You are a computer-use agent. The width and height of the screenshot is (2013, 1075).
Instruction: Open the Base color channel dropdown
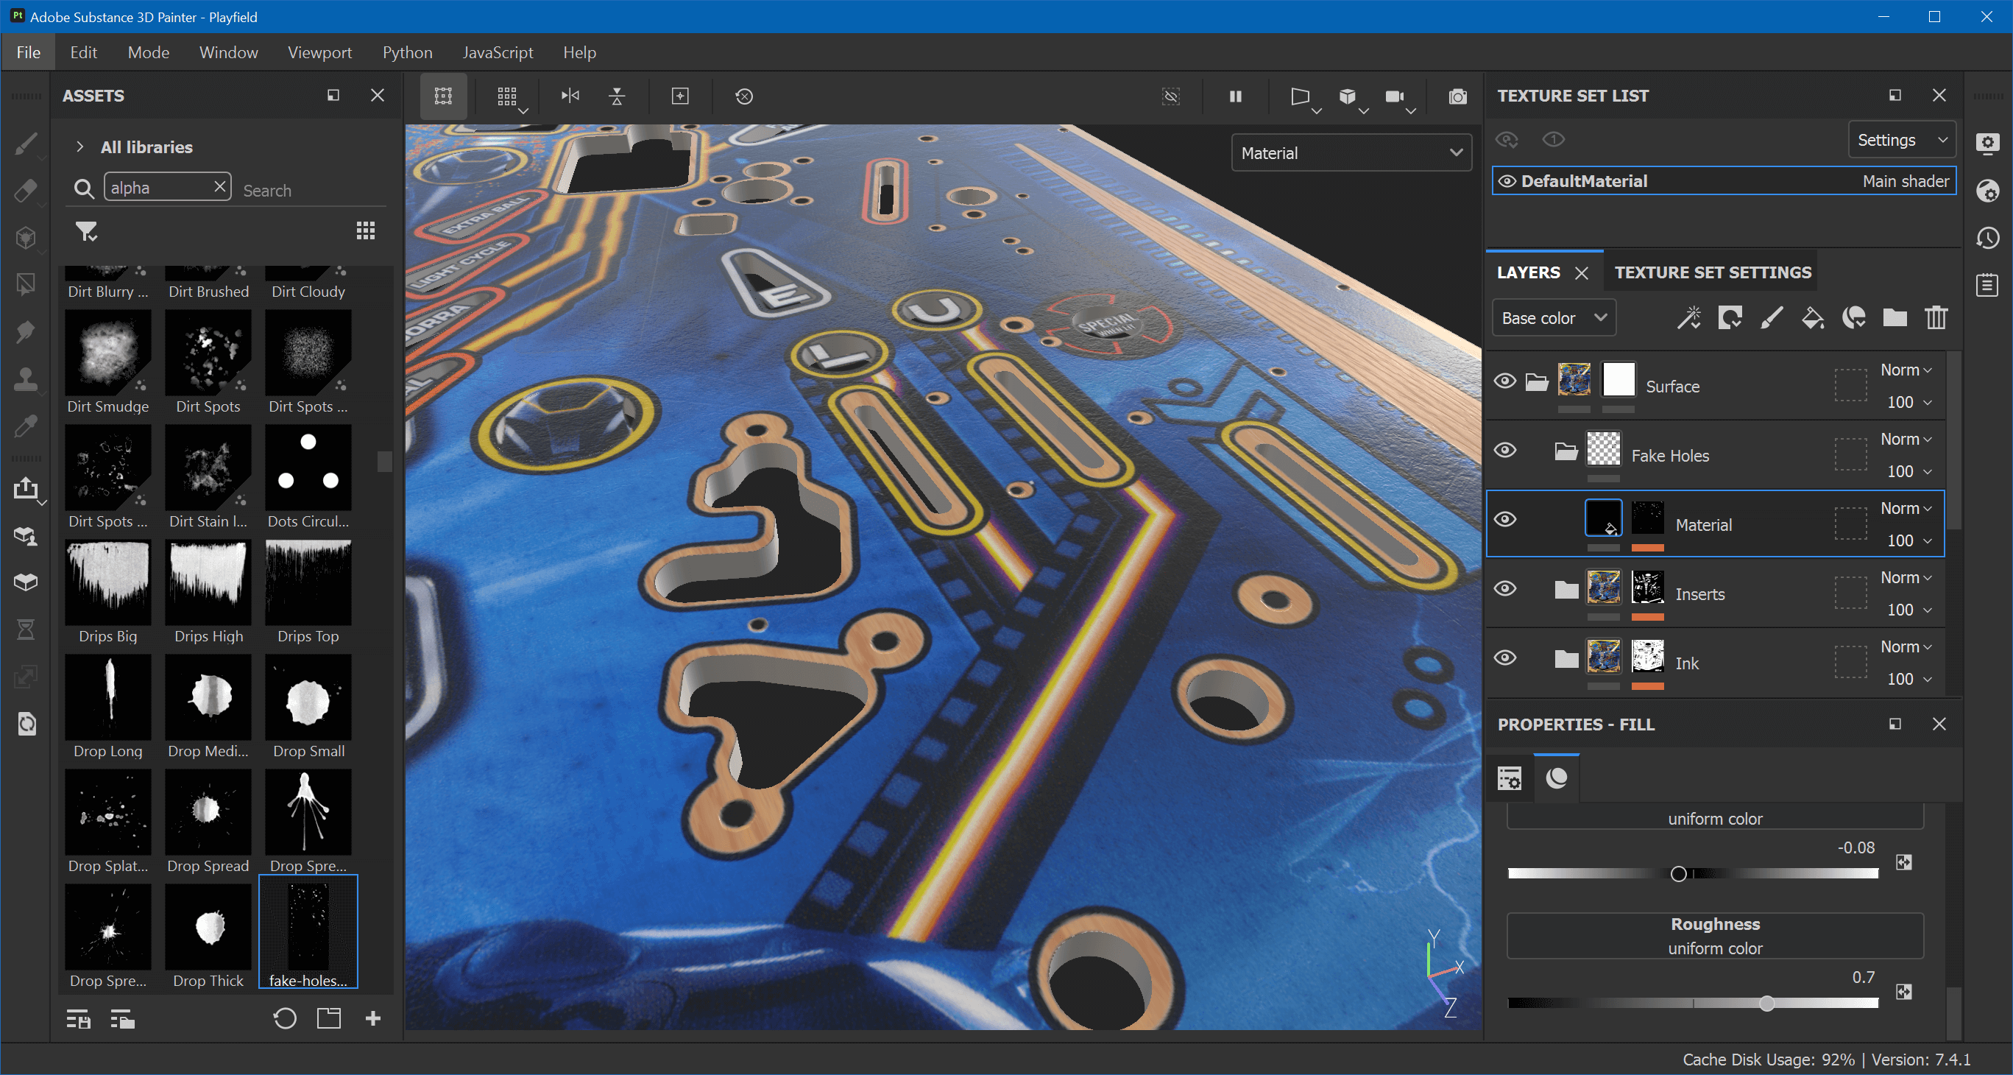[1554, 318]
